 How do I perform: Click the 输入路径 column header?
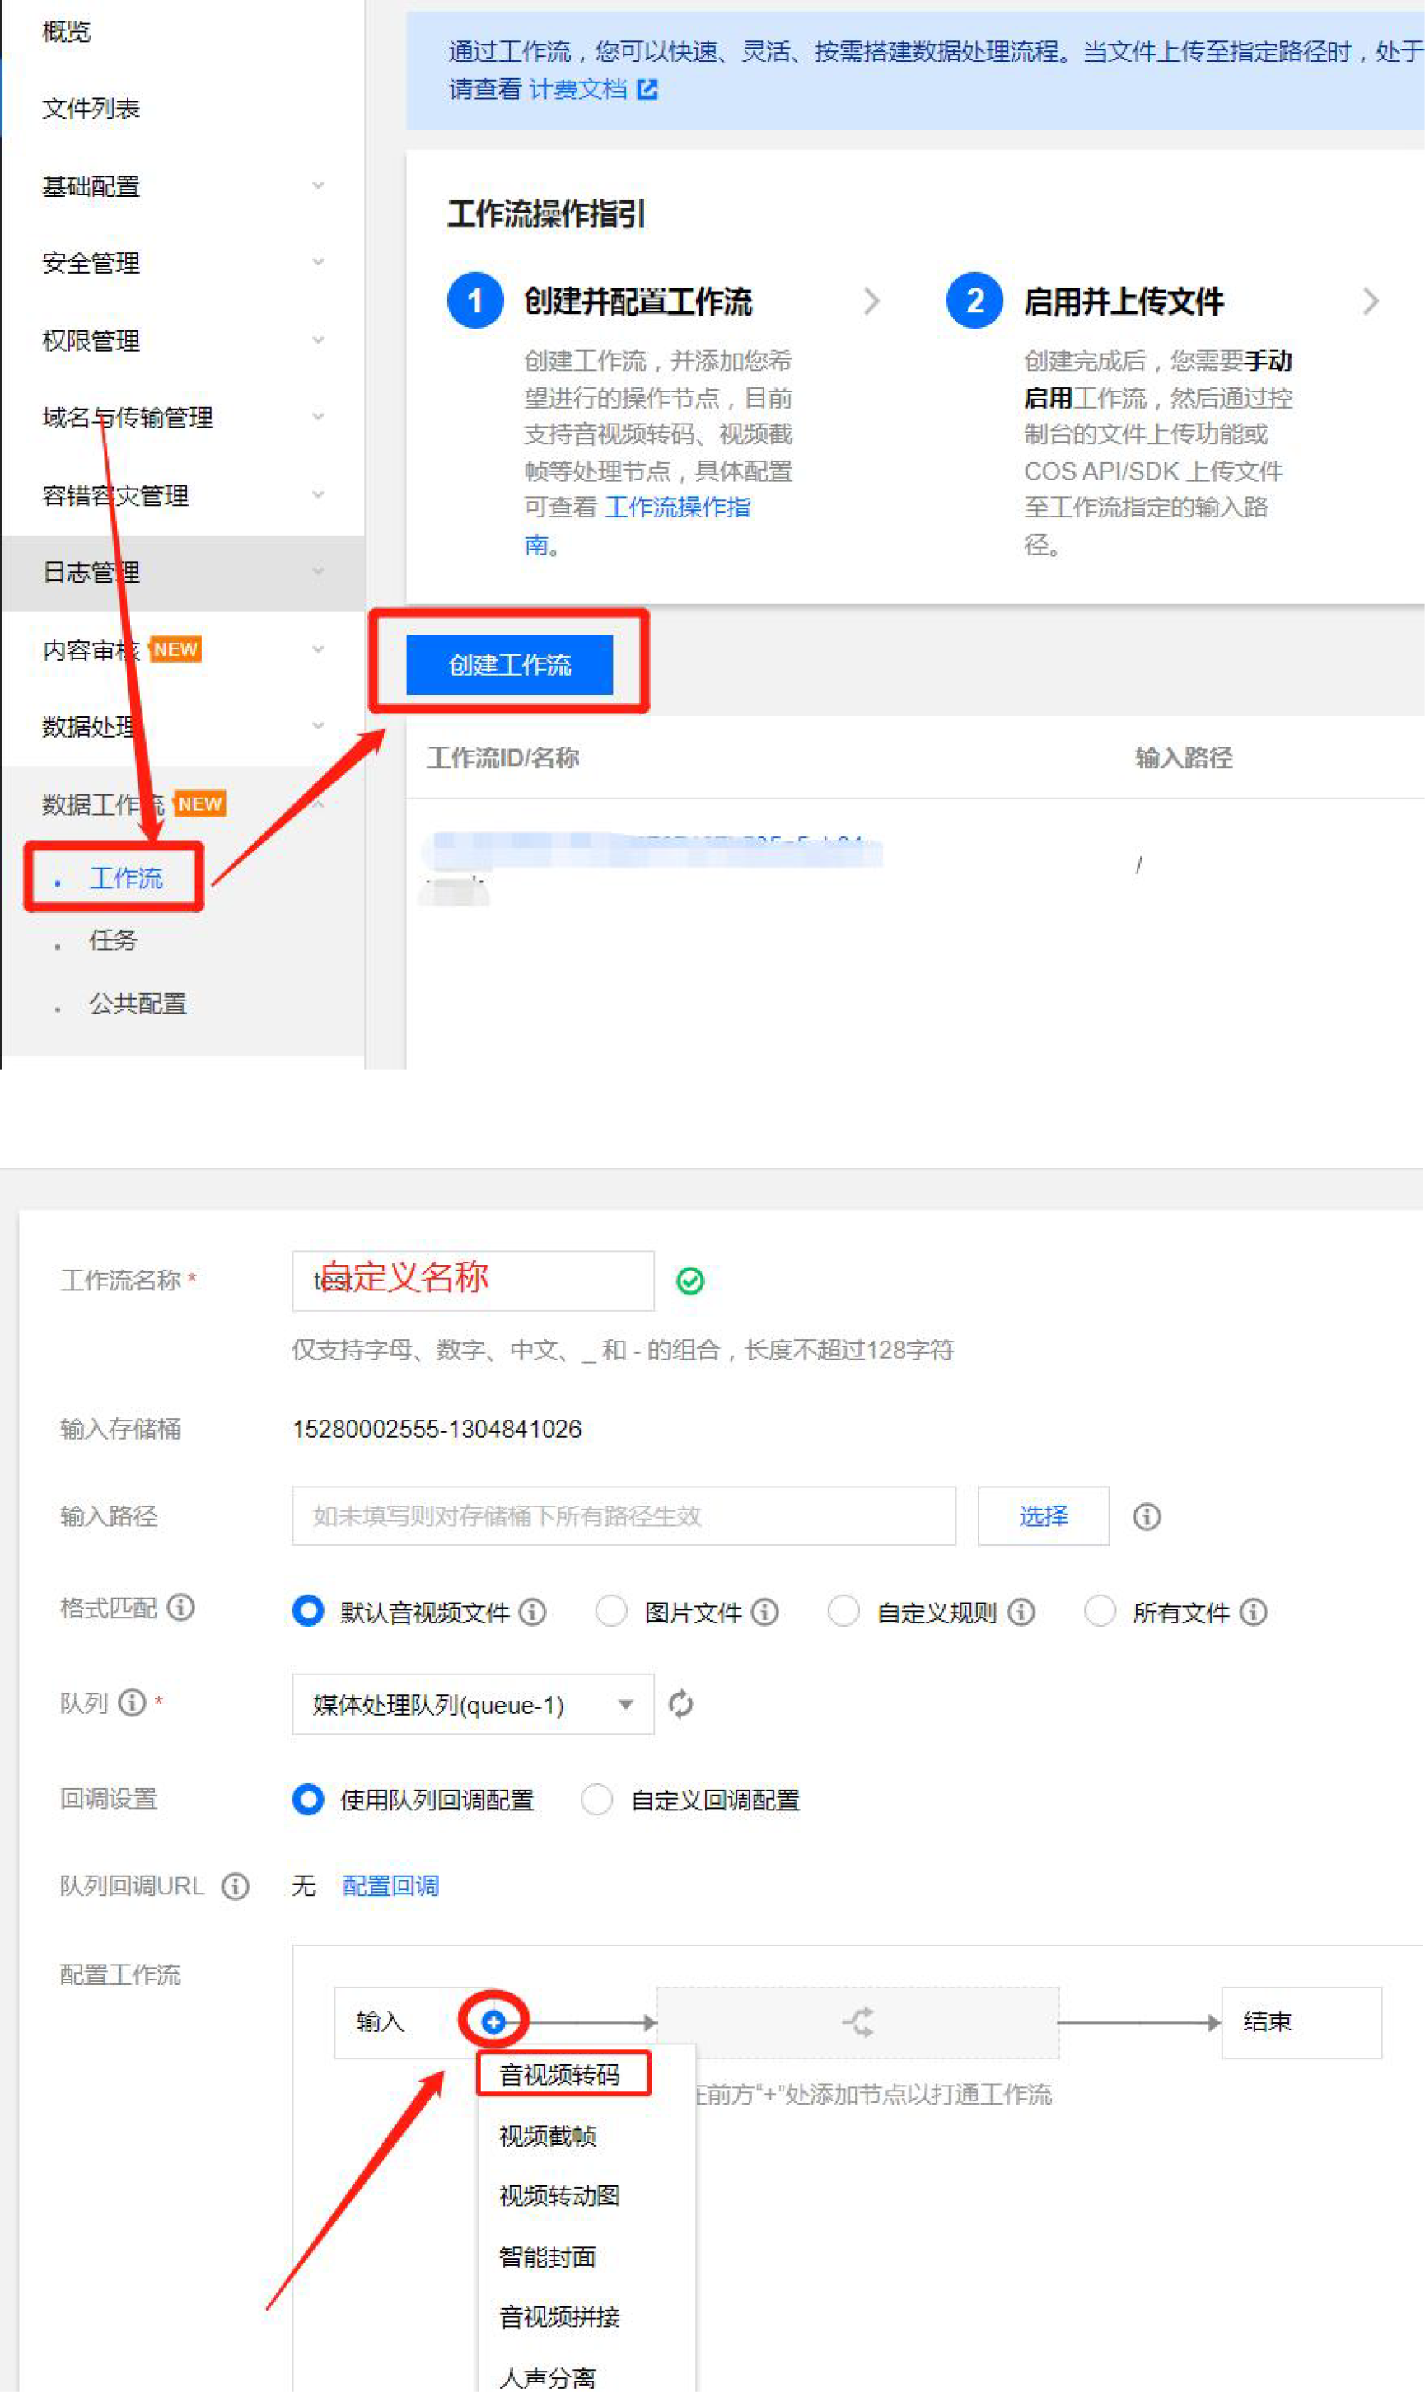tap(1184, 758)
